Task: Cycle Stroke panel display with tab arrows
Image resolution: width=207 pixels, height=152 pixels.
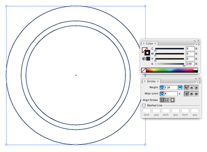Action: coord(145,81)
